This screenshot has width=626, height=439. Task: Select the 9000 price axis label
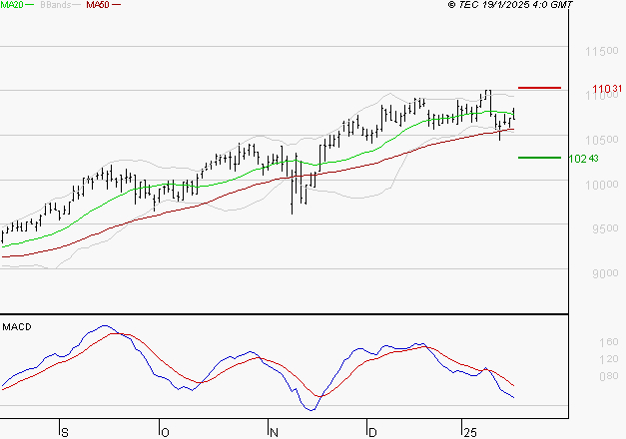point(597,274)
